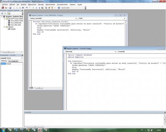
Task: Click View Object icon in Project panel
Action: 5,13
